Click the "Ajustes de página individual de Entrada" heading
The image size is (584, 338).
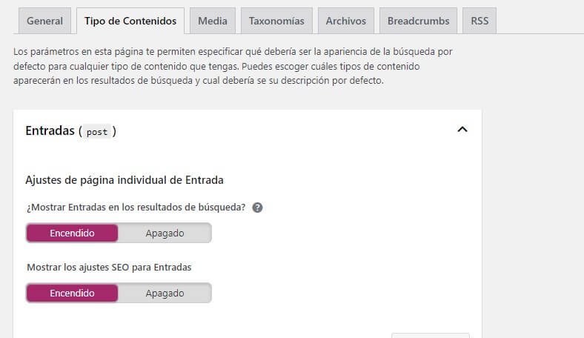(x=125, y=179)
